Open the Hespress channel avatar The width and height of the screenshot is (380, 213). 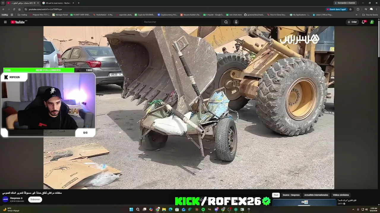click(x=5, y=199)
